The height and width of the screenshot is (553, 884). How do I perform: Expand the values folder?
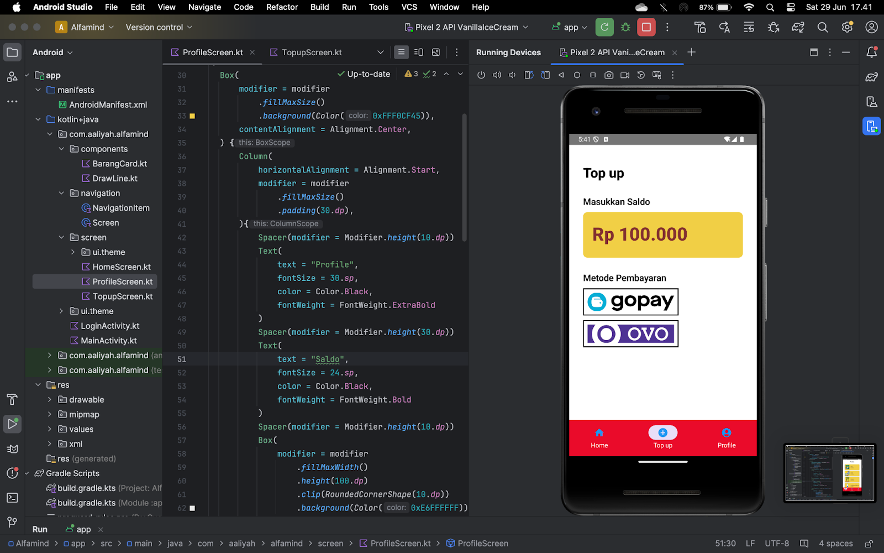click(x=50, y=429)
